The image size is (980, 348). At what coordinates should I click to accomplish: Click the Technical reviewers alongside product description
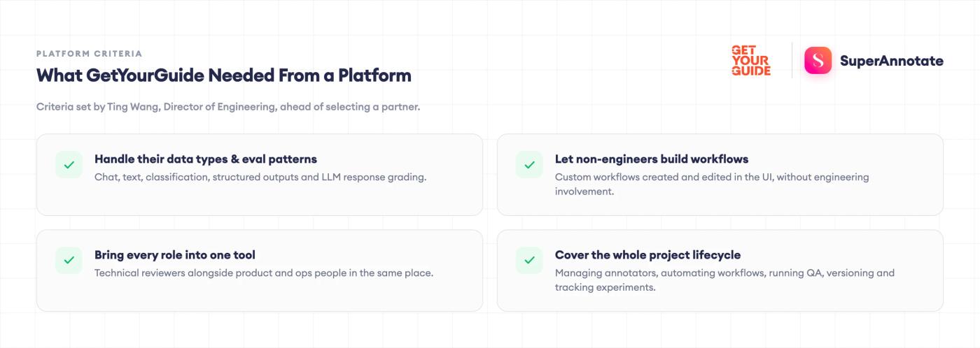click(264, 273)
